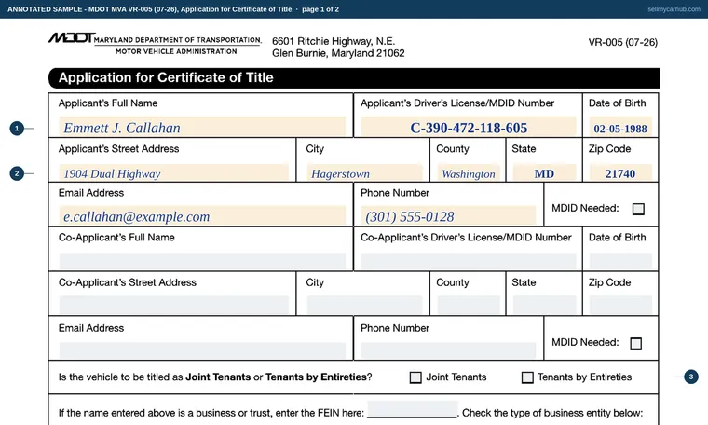Click the e.callahan@example.com email field
The image size is (708, 425).
202,216
